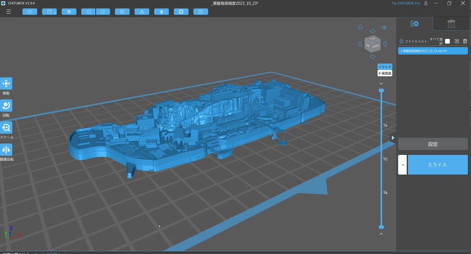Click the スライス slice button
471x254 pixels.
(438, 165)
